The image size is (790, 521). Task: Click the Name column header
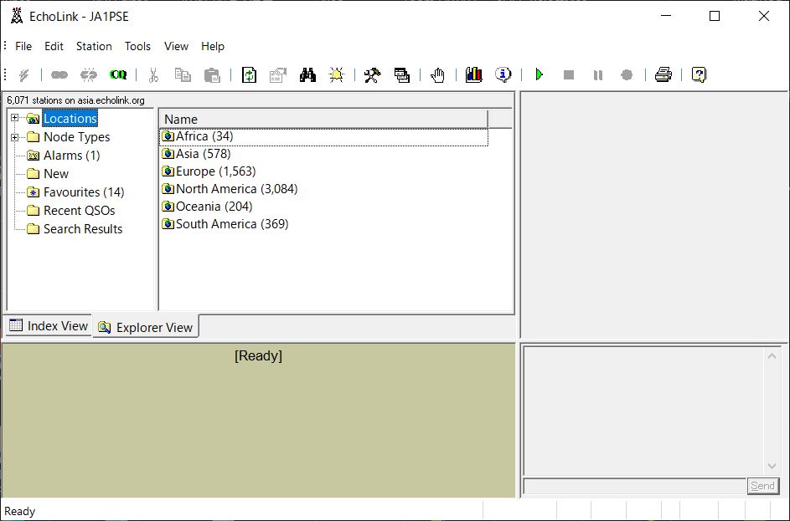pyautogui.click(x=323, y=120)
